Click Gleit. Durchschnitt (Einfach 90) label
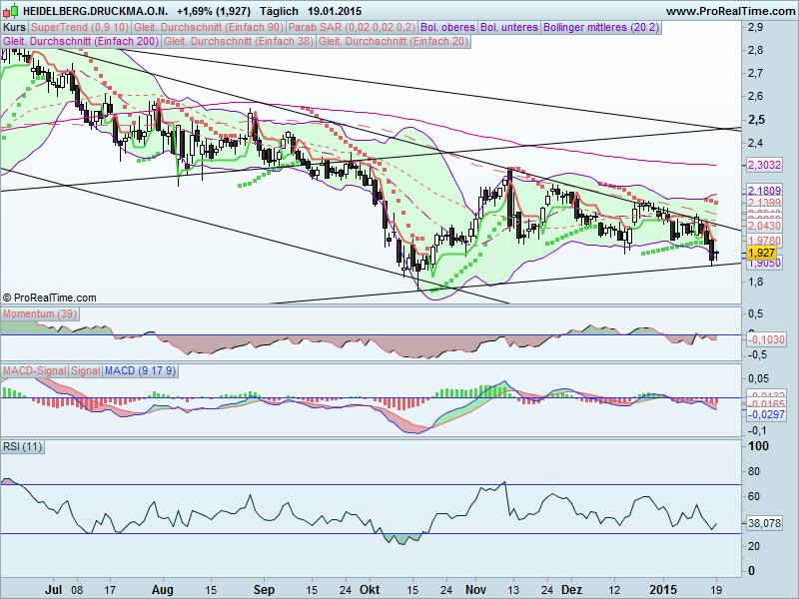Image resolution: width=799 pixels, height=599 pixels. [x=209, y=28]
